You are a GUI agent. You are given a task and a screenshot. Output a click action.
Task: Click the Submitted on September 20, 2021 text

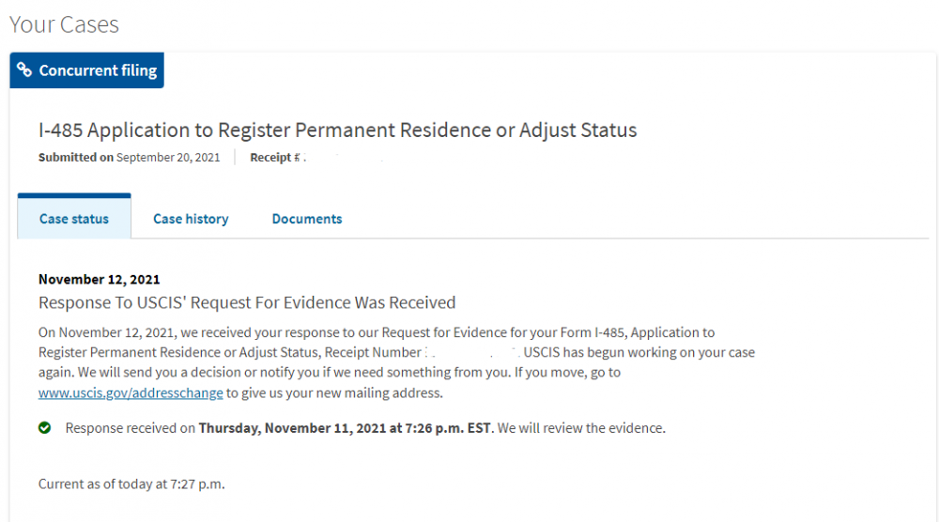(130, 158)
